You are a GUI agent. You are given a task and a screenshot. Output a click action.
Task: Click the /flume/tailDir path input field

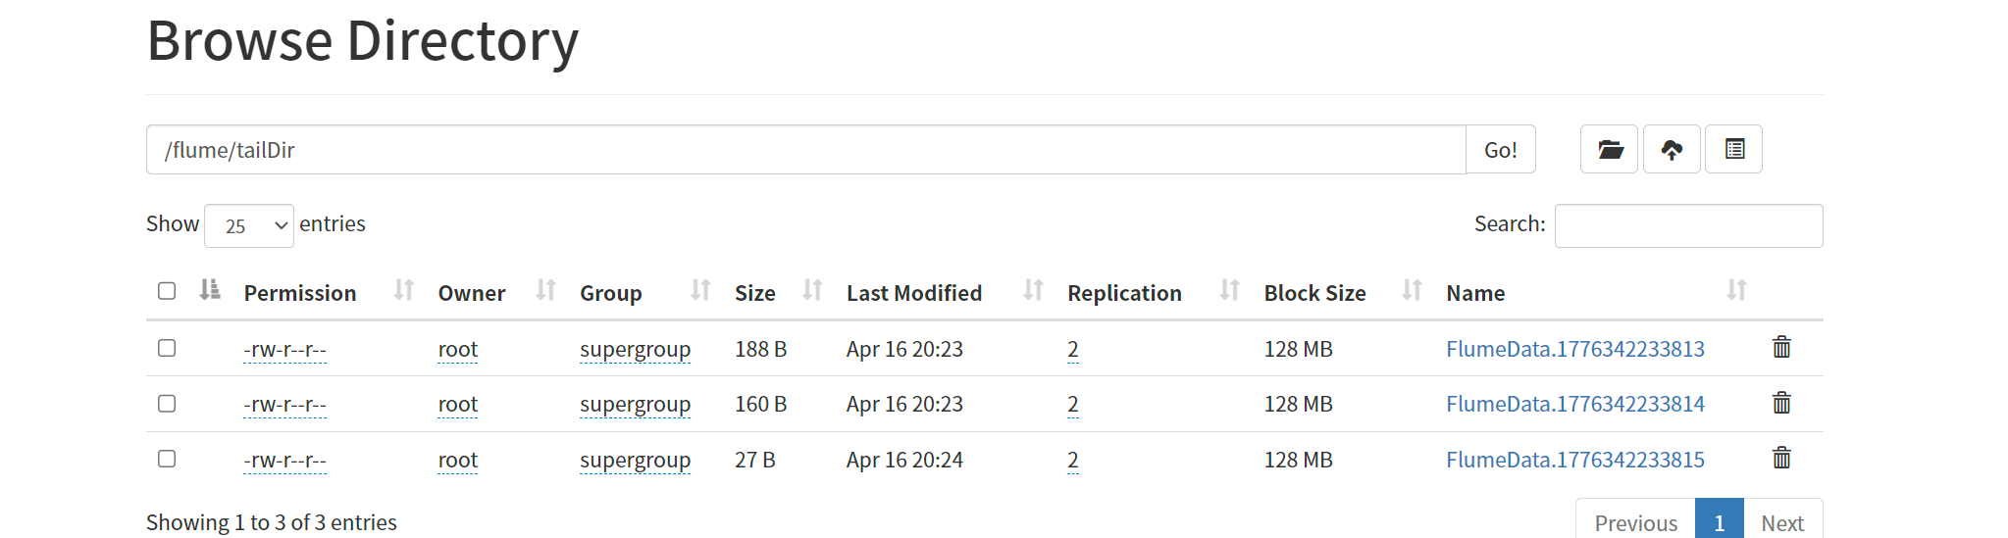coord(805,149)
